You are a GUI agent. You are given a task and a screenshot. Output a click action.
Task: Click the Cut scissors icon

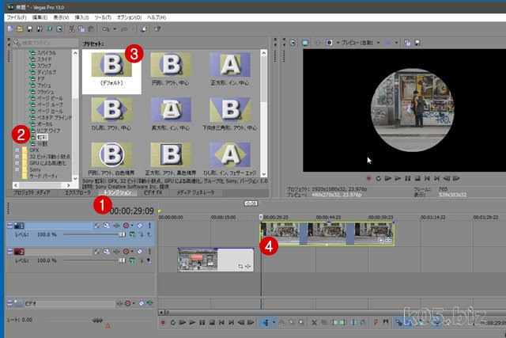tap(72, 29)
